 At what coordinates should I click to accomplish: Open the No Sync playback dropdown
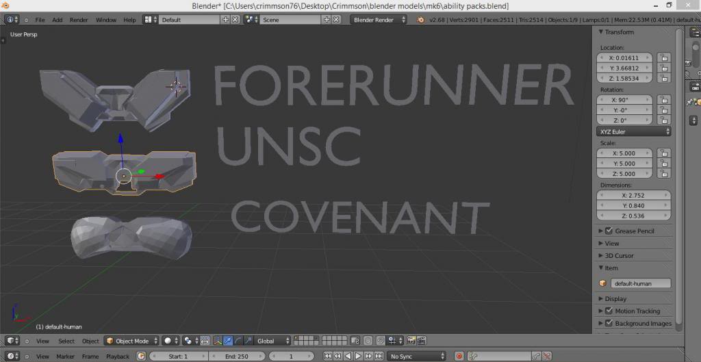(417, 357)
